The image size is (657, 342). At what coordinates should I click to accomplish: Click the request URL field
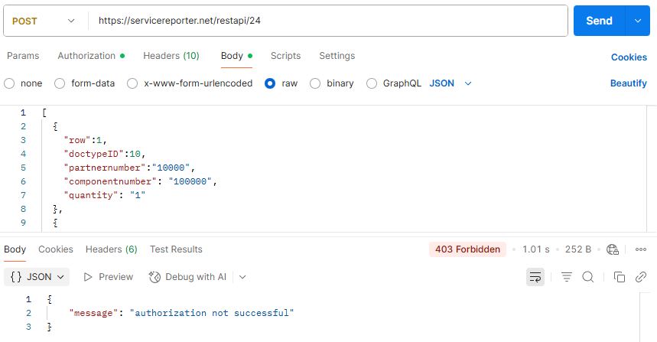click(327, 21)
